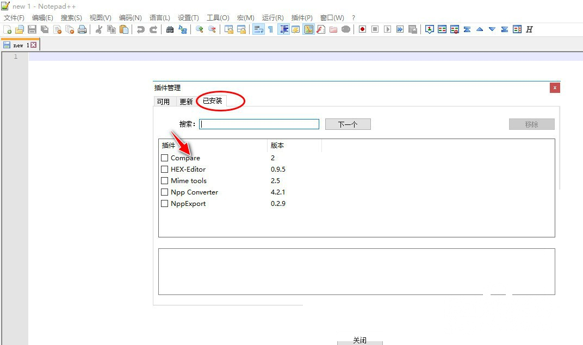Click the Compare Last difference icon
Image resolution: width=583 pixels, height=345 pixels.
(x=505, y=29)
